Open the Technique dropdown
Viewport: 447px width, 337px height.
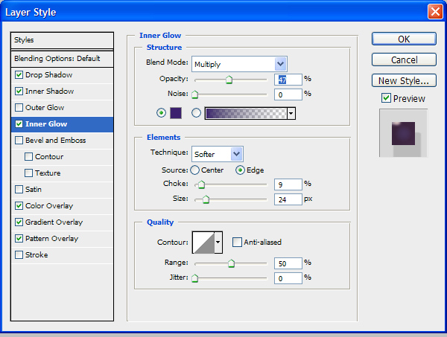(x=218, y=154)
